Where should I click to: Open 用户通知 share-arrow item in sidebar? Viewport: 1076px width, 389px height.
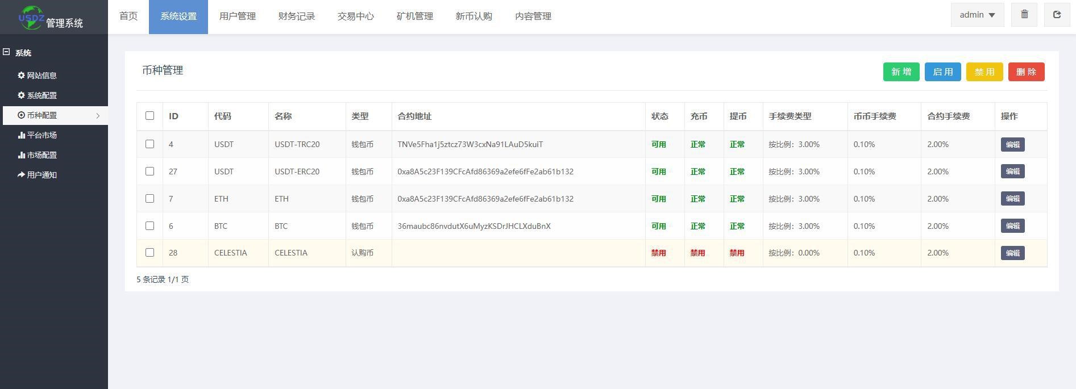tap(38, 175)
